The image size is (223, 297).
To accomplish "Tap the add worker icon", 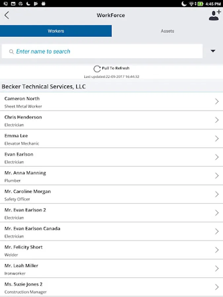I will pos(215,16).
